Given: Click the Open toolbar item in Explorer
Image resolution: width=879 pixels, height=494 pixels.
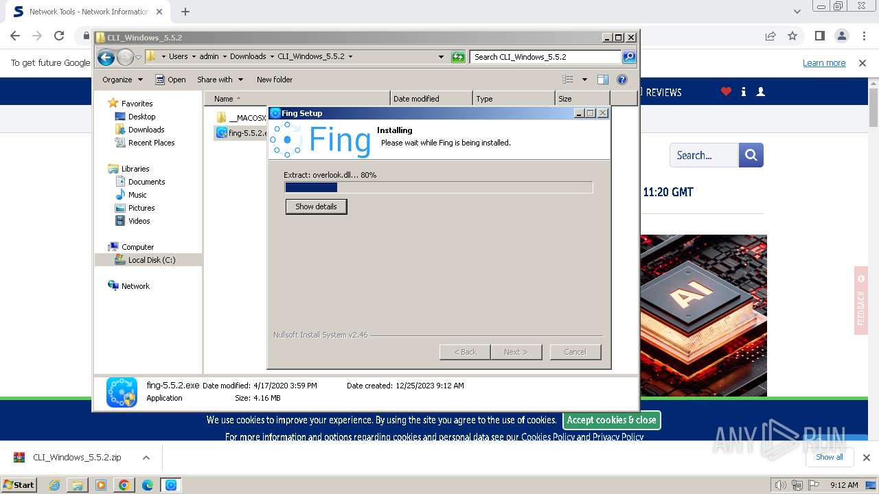Looking at the screenshot, I should [170, 80].
